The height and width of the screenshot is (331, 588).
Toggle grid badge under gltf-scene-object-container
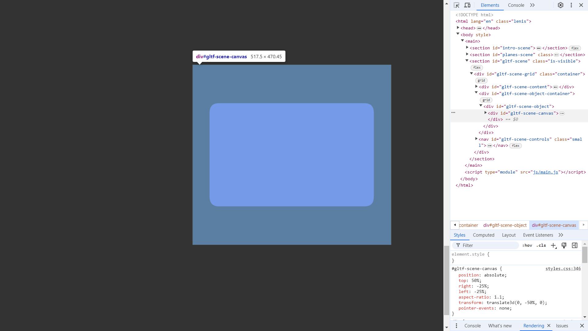pyautogui.click(x=486, y=100)
